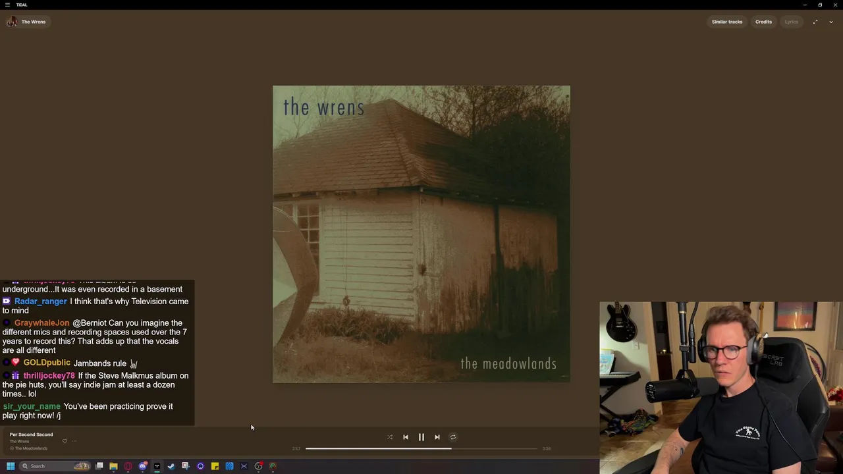Viewport: 843px width, 474px height.
Task: Open the Lyrics tab
Action: point(791,22)
